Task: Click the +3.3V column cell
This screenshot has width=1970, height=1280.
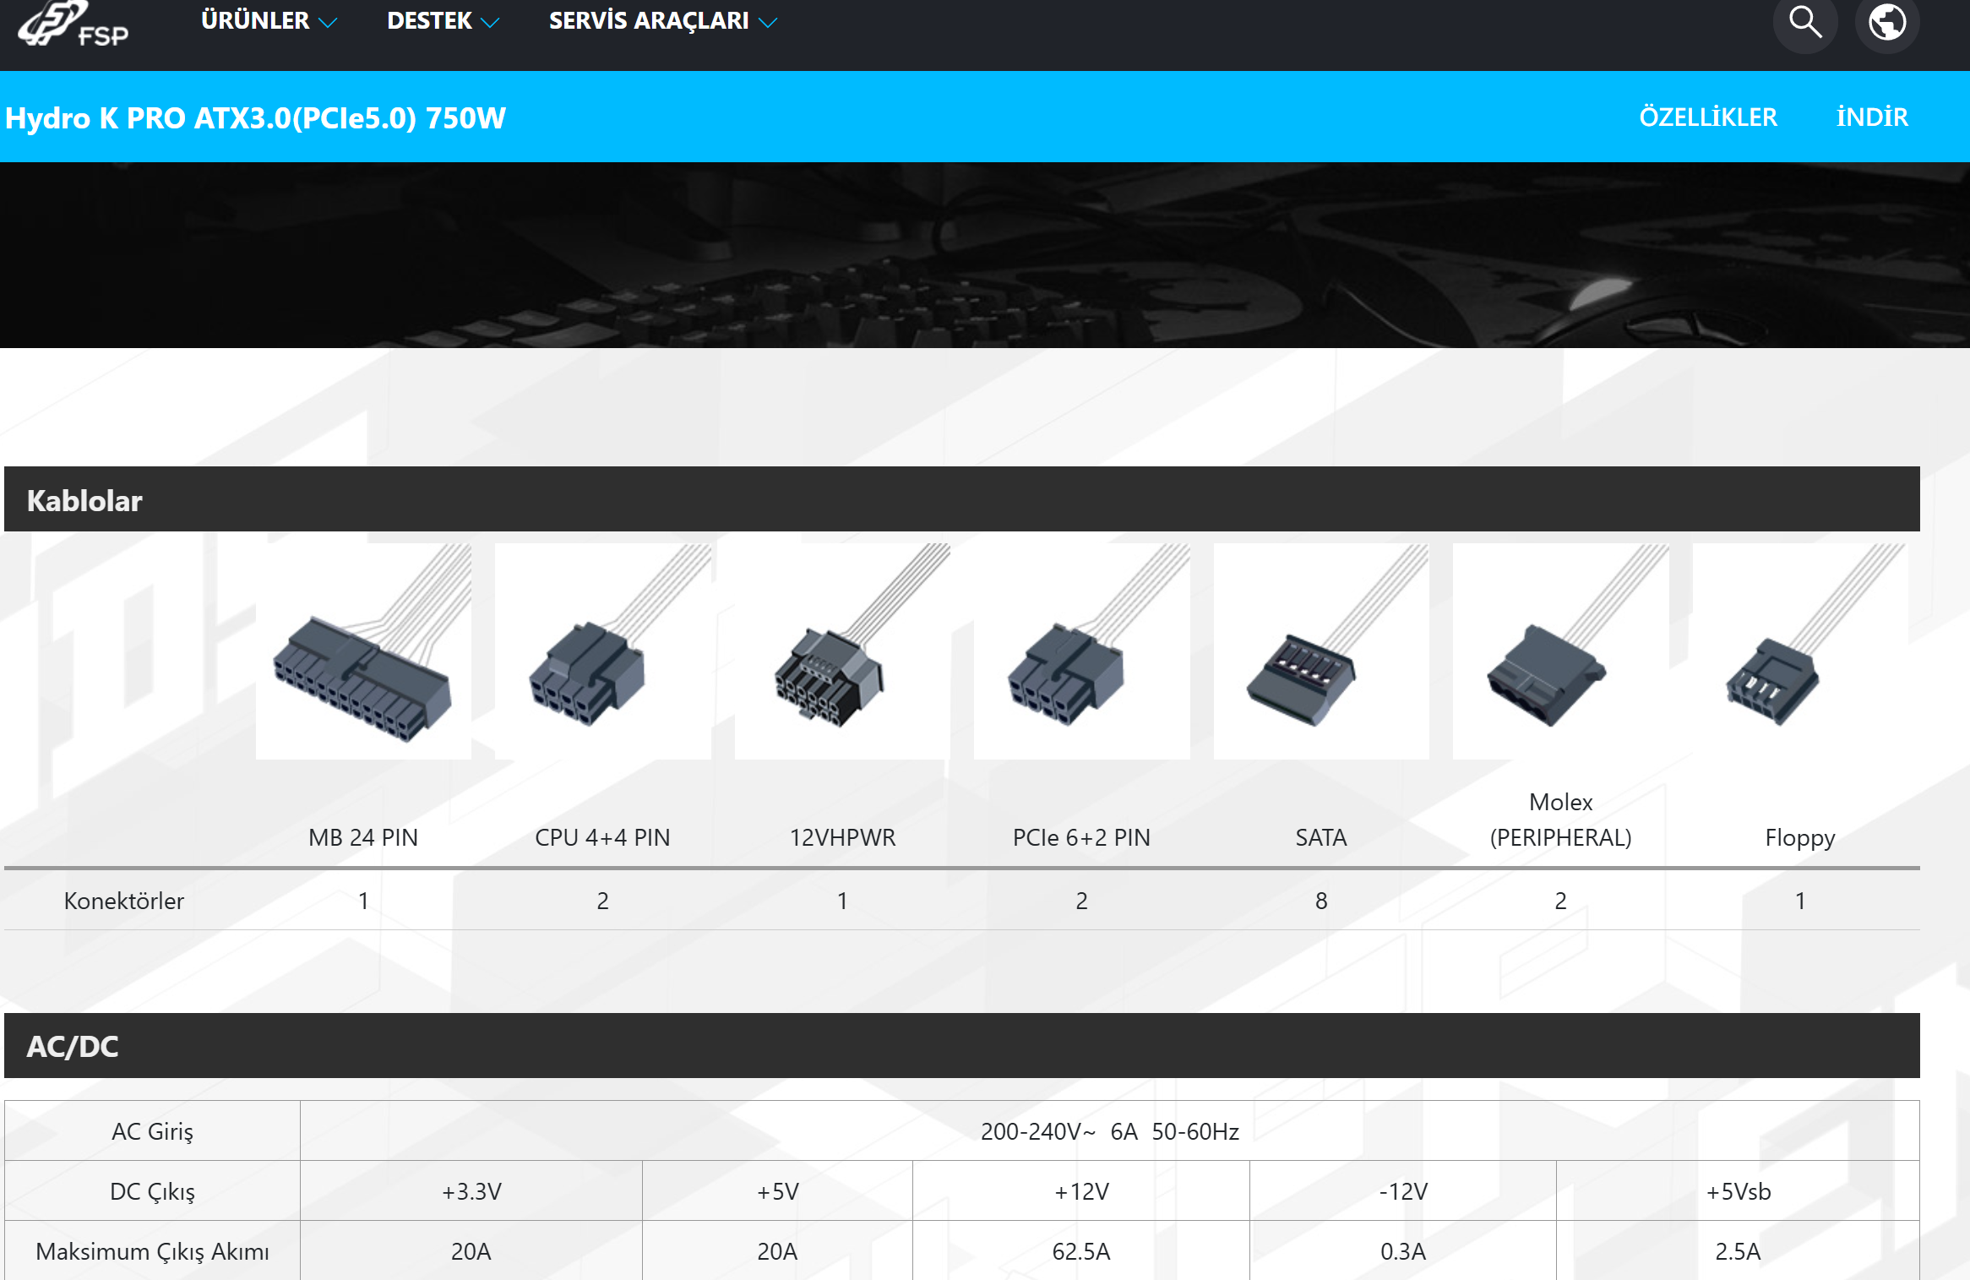Action: click(471, 1191)
